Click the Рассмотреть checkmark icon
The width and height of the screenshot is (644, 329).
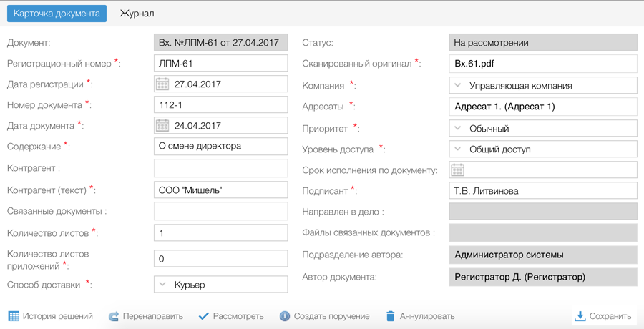[x=204, y=316]
